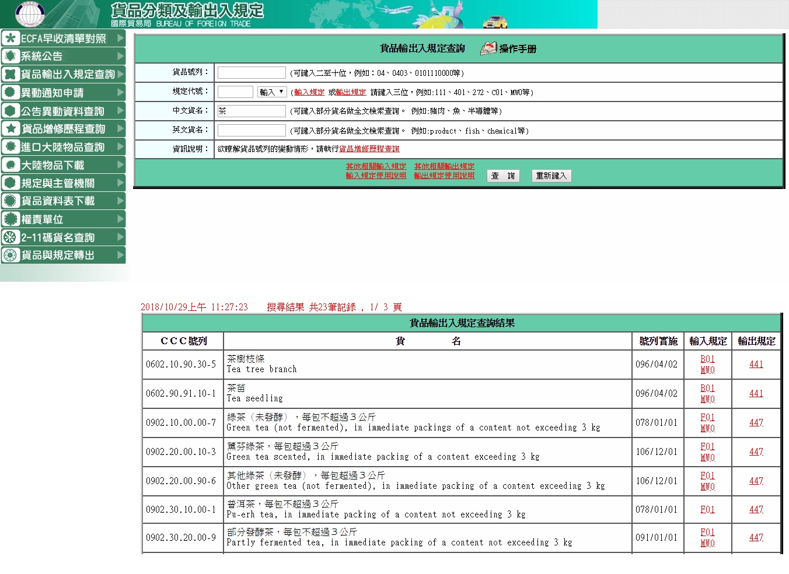Click the icon beside 大陸物品下載
Viewport: 789px width, 574px height.
coord(11,165)
